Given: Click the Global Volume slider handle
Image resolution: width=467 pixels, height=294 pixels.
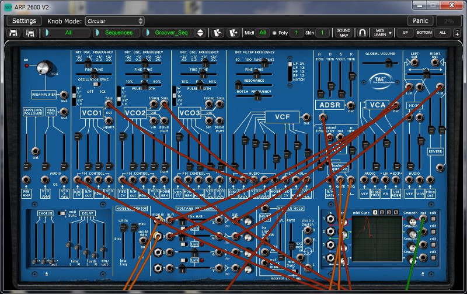Looking at the screenshot, I should 388,63.
